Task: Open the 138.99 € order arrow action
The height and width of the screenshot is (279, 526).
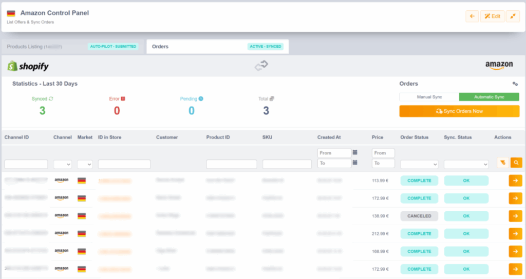Action: coord(516,216)
